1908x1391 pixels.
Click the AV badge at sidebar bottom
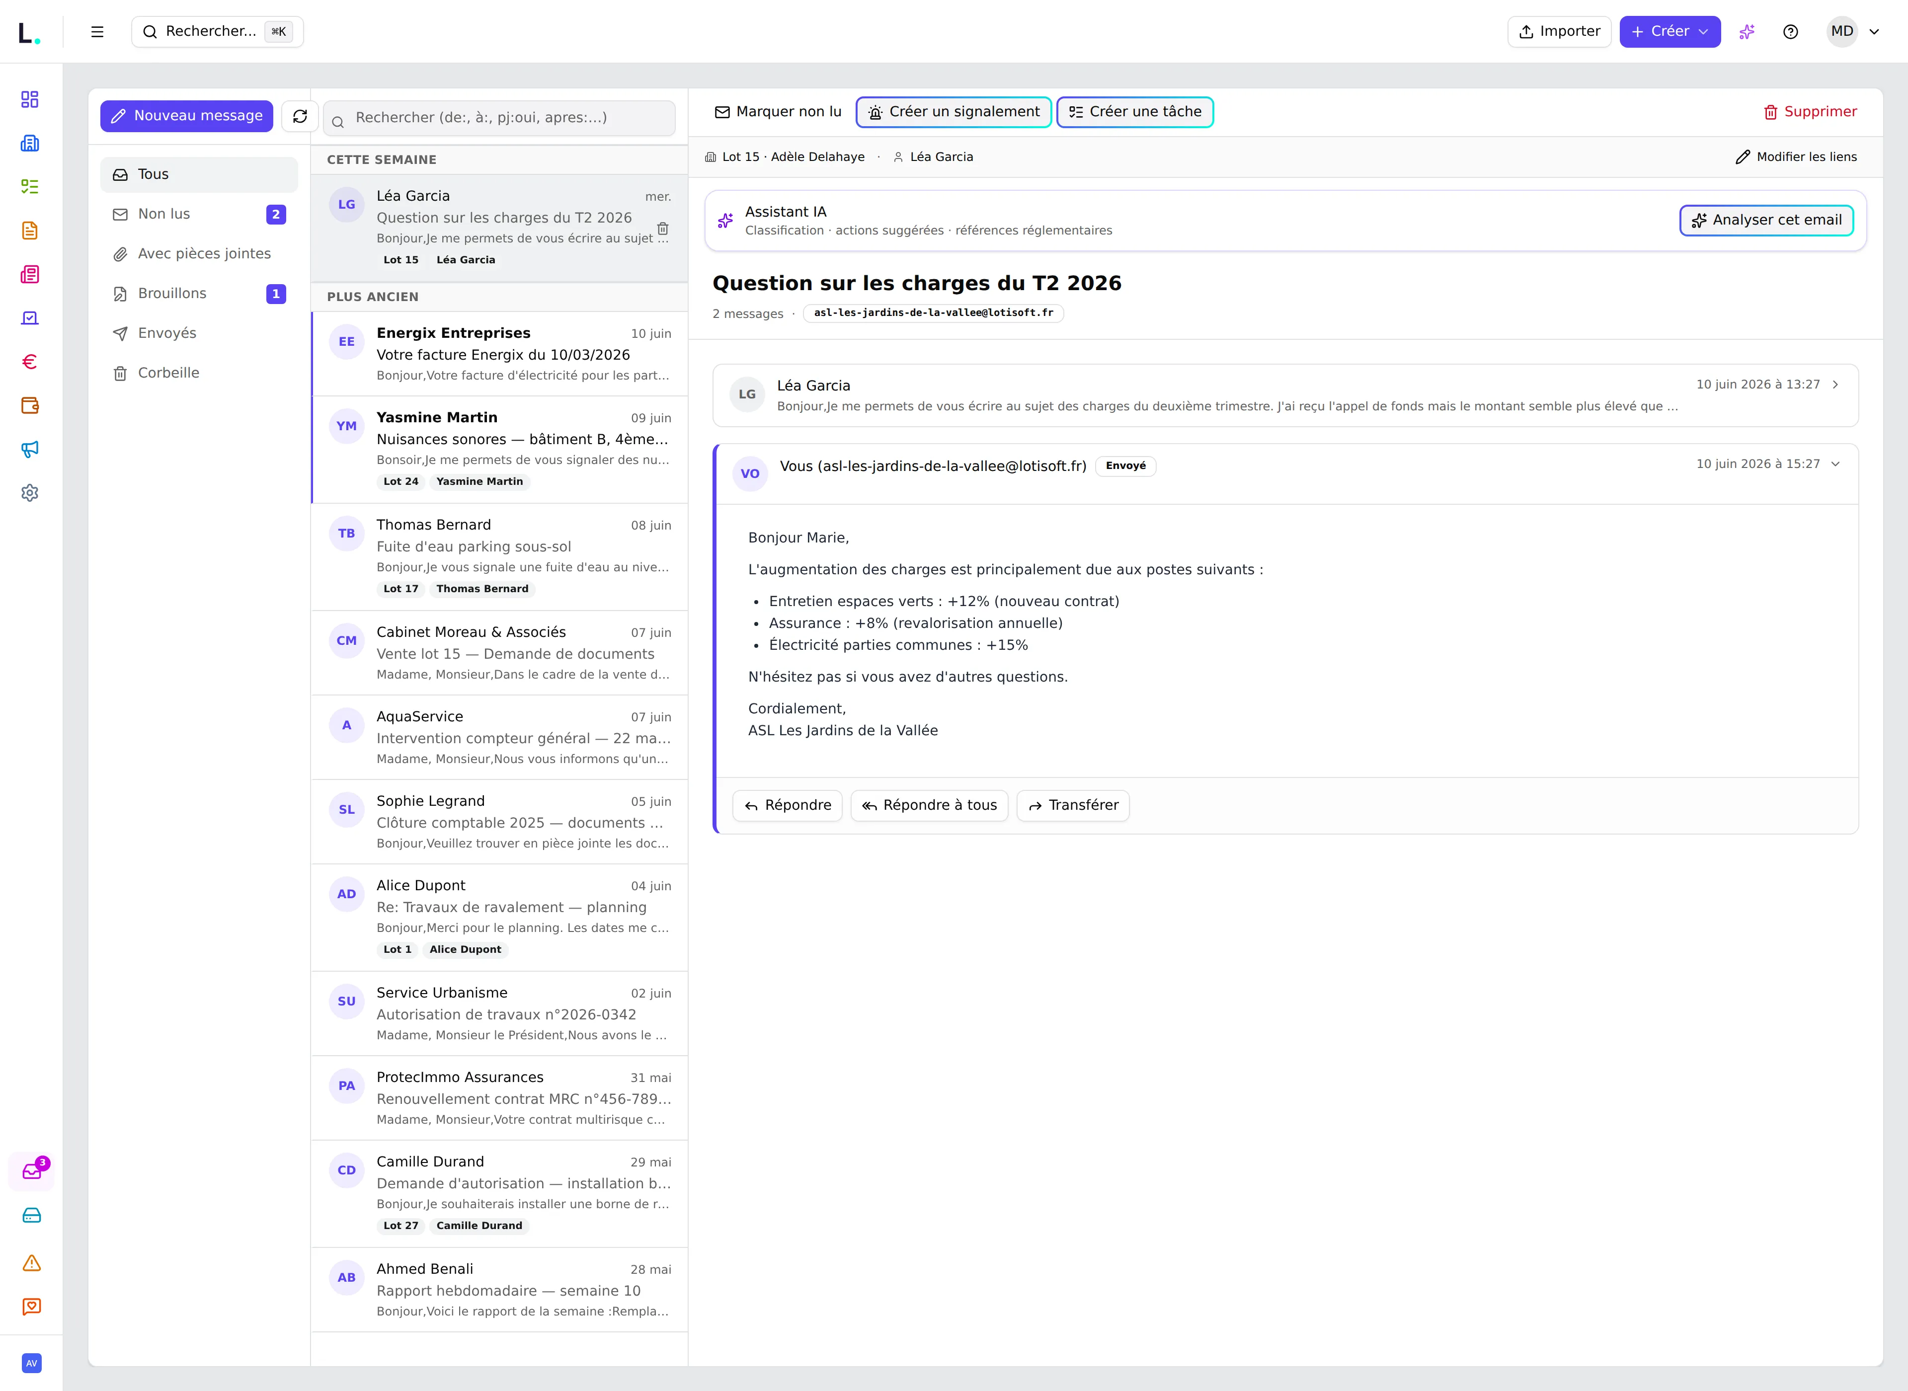click(x=32, y=1363)
